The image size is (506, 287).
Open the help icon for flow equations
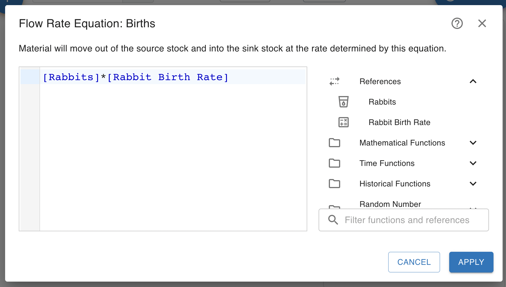457,23
